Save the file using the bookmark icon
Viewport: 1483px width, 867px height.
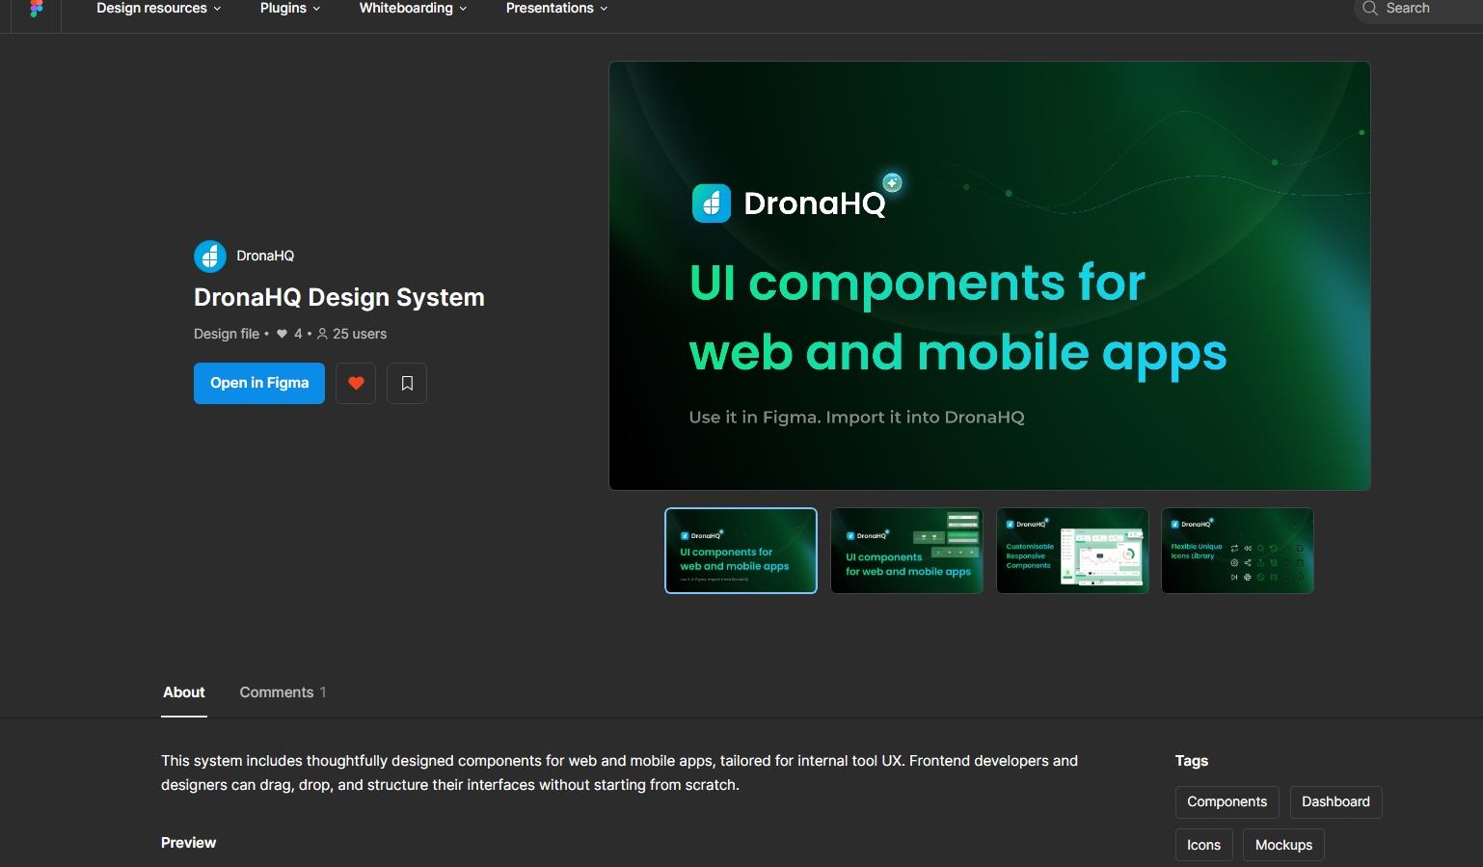[x=406, y=383]
